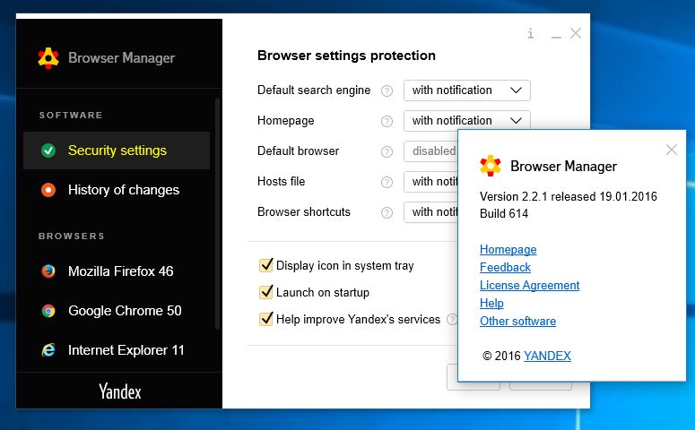Click the Browser shortcuts label
This screenshot has width=695, height=430.
[x=304, y=212]
